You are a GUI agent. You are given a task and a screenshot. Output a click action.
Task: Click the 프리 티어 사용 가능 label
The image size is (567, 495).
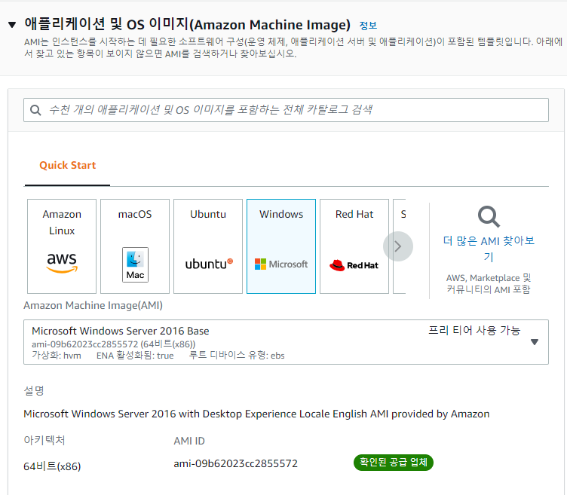pos(474,330)
